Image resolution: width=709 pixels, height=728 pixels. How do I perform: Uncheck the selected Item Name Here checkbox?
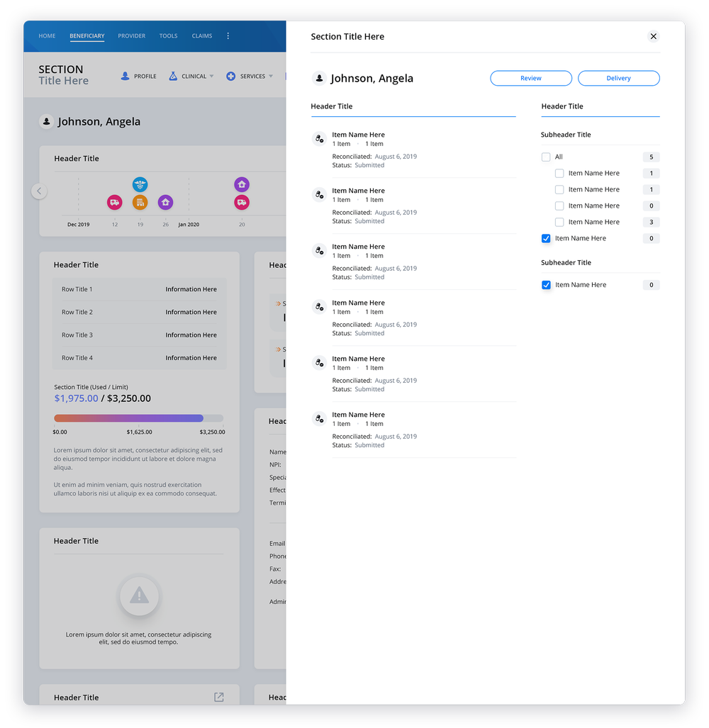click(546, 238)
